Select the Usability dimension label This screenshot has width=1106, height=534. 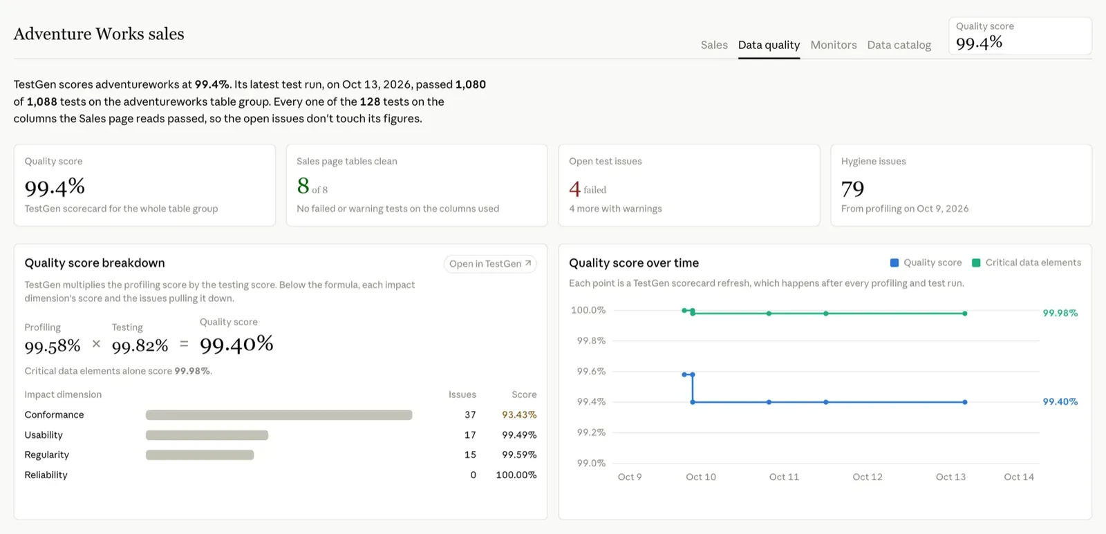pyautogui.click(x=44, y=435)
